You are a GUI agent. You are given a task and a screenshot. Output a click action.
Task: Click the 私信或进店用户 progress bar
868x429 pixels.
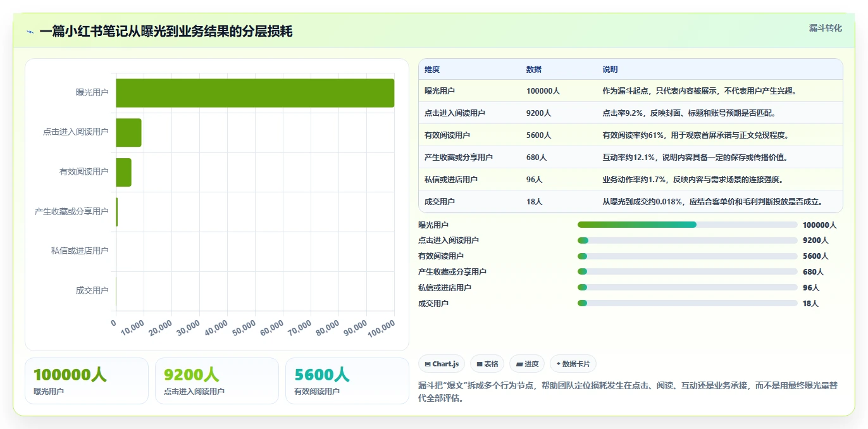click(687, 288)
